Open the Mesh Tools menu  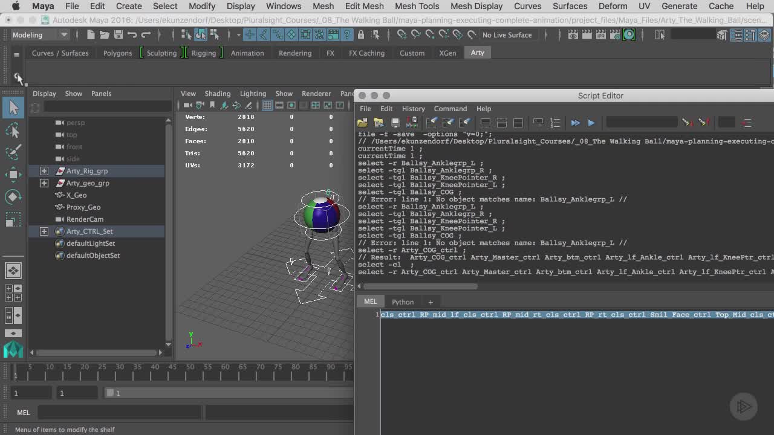417,6
